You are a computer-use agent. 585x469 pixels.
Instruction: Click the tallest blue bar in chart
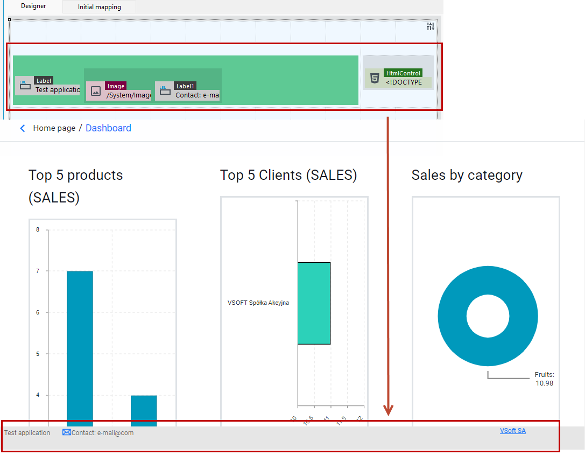[x=80, y=348]
